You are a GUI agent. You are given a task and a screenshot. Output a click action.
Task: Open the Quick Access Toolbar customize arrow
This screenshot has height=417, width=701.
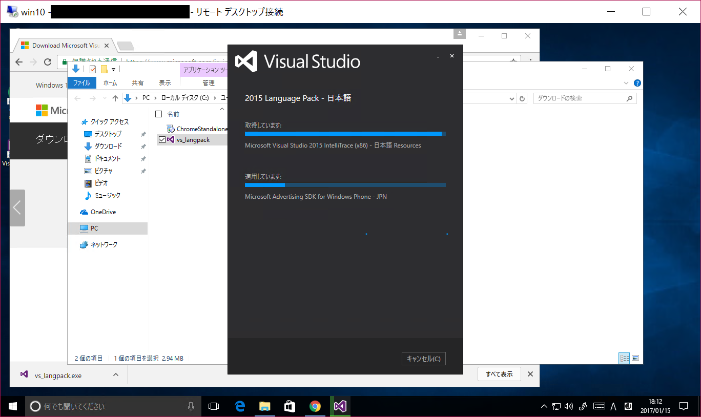tap(113, 69)
